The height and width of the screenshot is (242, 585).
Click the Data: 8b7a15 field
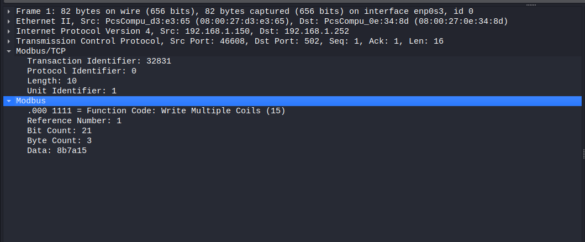pyautogui.click(x=56, y=150)
